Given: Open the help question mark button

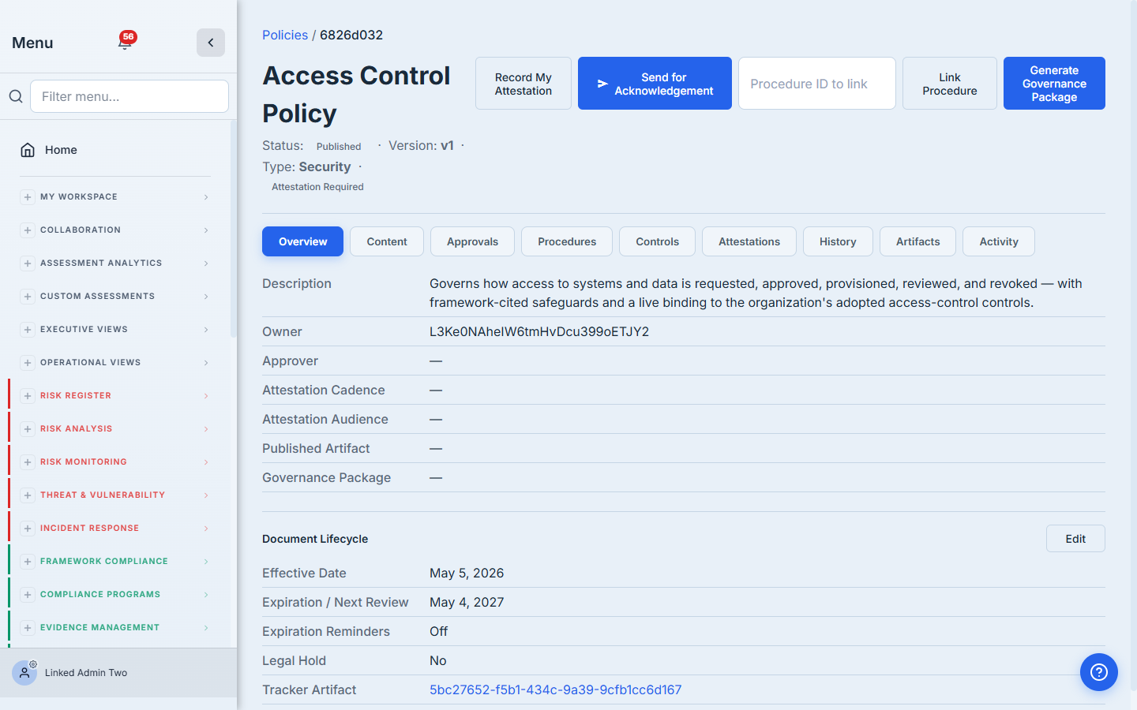Looking at the screenshot, I should pos(1099,672).
